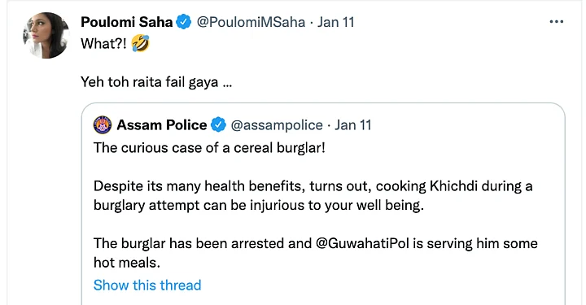
Task: Click Poulomi Saha's blue verified badge
Action: [183, 22]
